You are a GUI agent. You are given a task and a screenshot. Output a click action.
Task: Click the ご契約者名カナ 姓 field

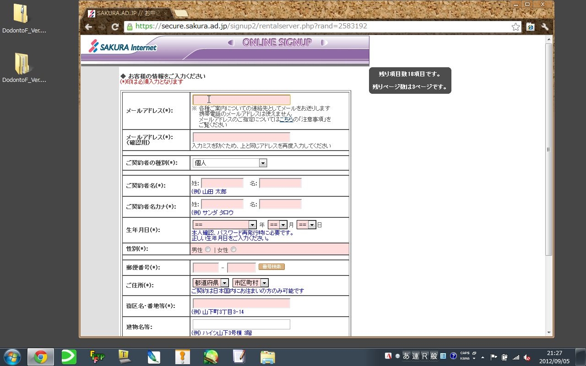[222, 204]
